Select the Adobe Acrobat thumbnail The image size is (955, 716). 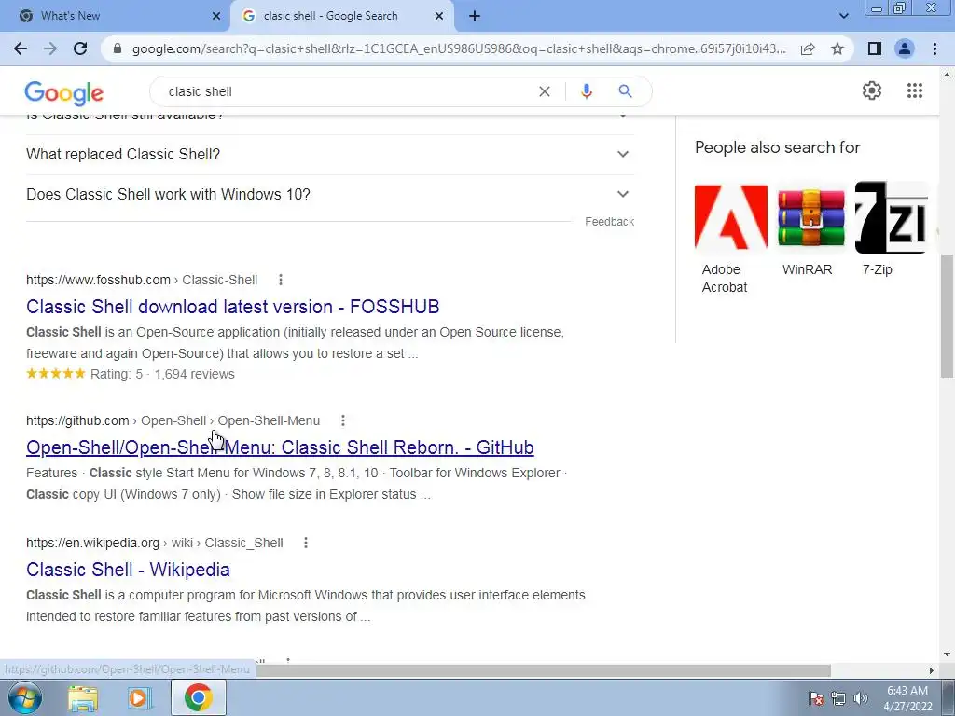pos(731,217)
